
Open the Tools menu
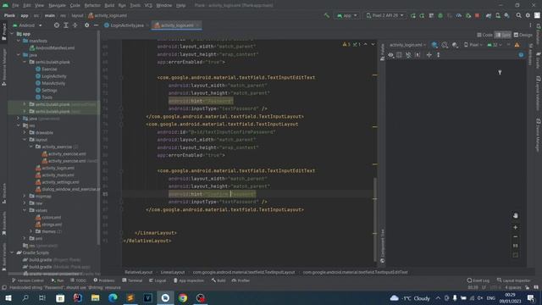135,5
